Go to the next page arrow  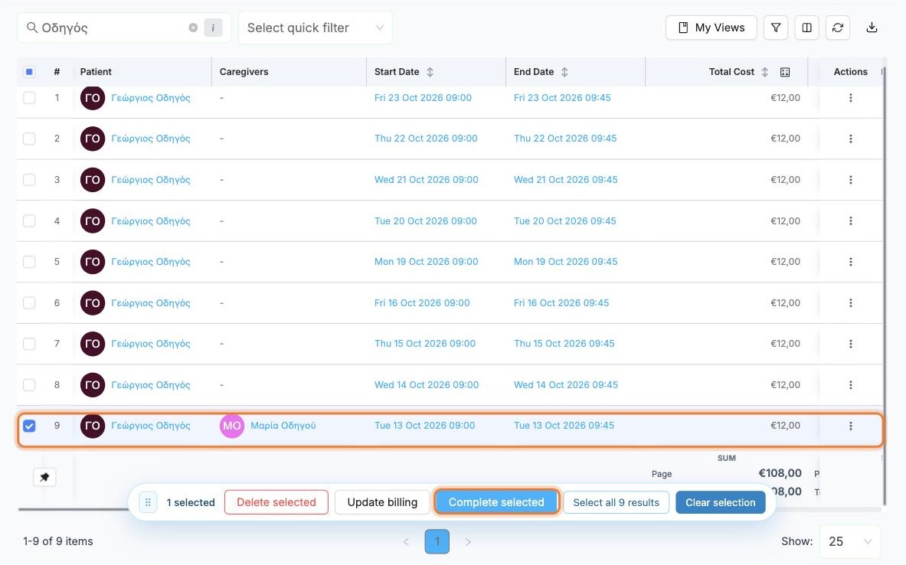(468, 541)
